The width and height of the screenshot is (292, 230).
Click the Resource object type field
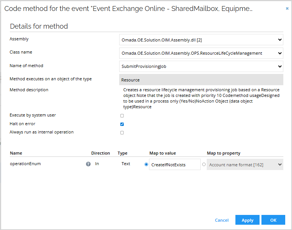[201, 80]
